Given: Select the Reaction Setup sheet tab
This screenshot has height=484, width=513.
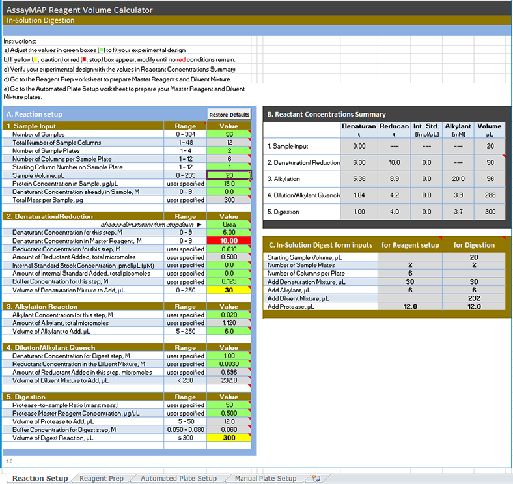Looking at the screenshot, I should point(40,478).
